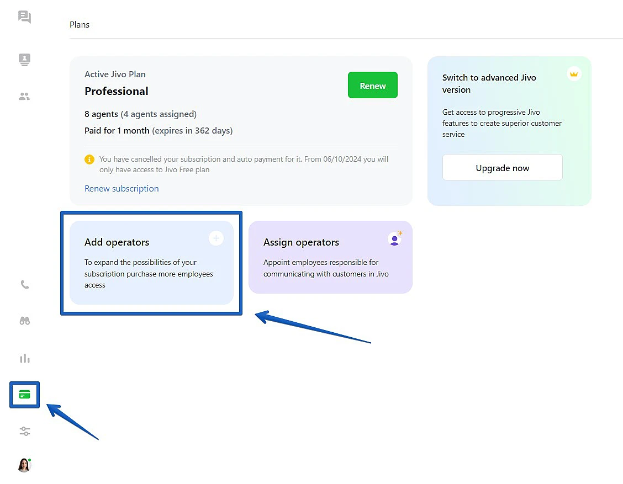The image size is (623, 484).
Task: Select the green billing card icon
Action: coord(25,395)
